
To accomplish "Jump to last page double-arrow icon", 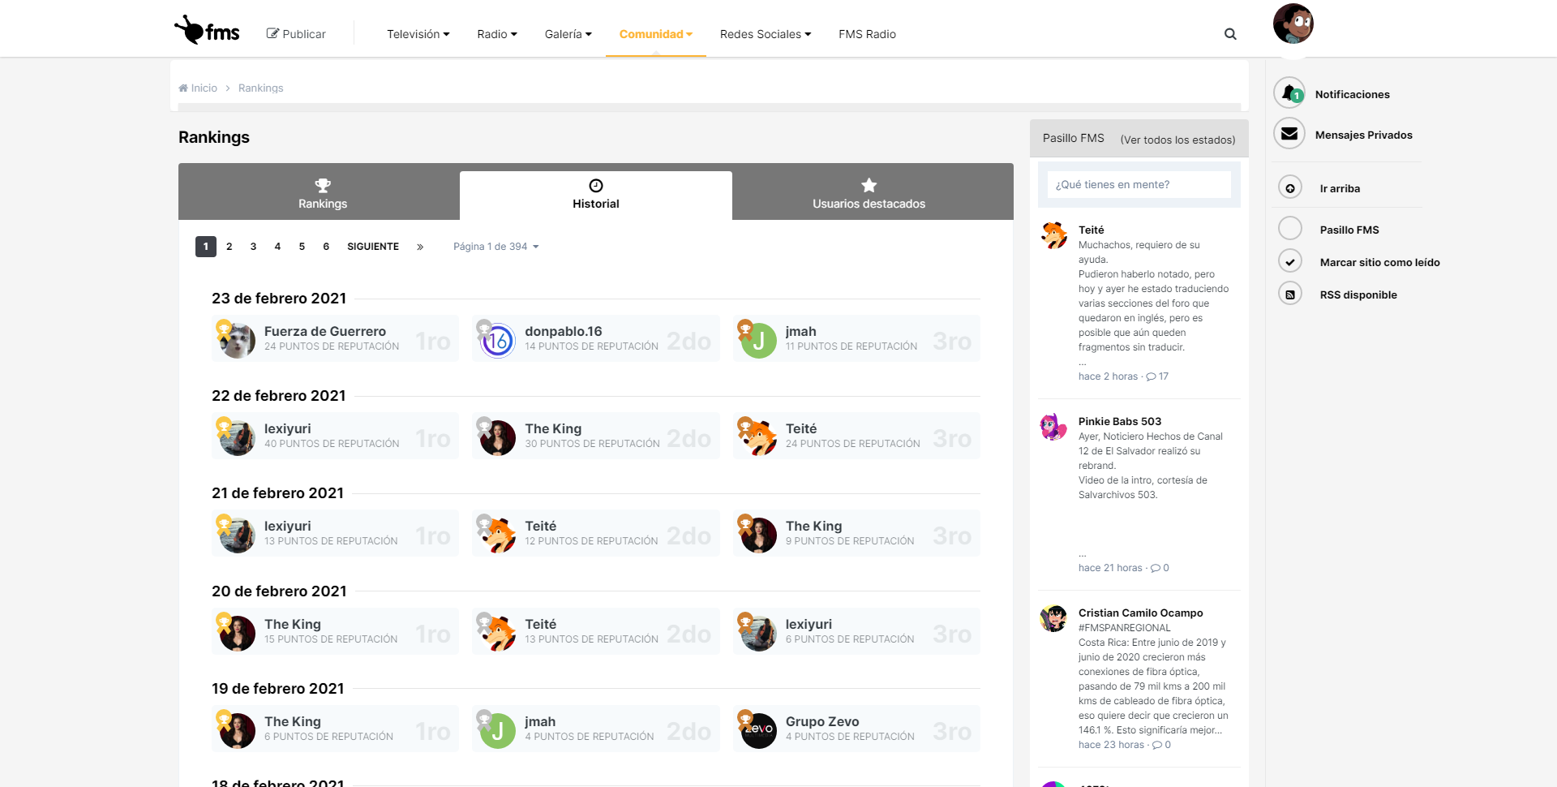I will tap(420, 247).
